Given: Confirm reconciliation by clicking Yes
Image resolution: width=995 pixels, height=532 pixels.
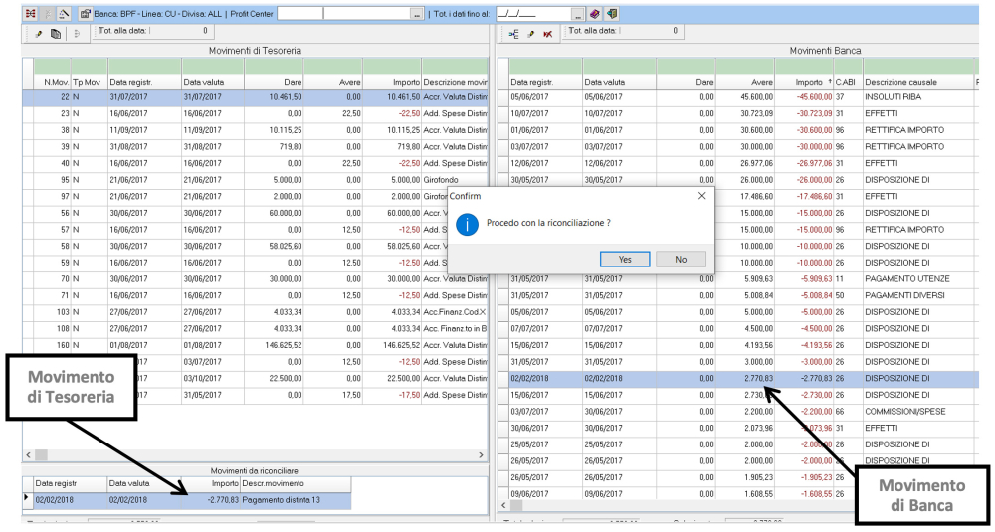Looking at the screenshot, I should click(x=625, y=259).
